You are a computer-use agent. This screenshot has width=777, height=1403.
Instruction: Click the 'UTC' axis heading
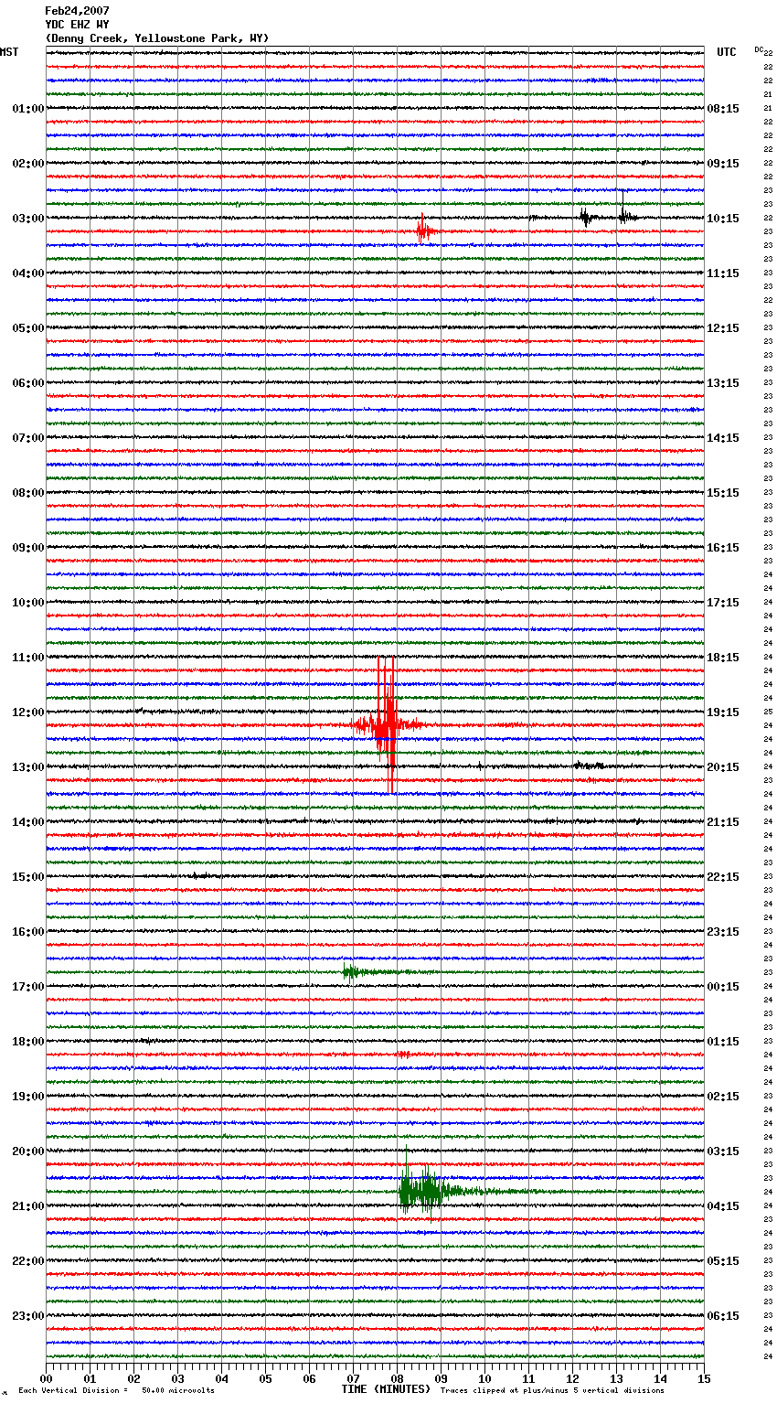727,52
